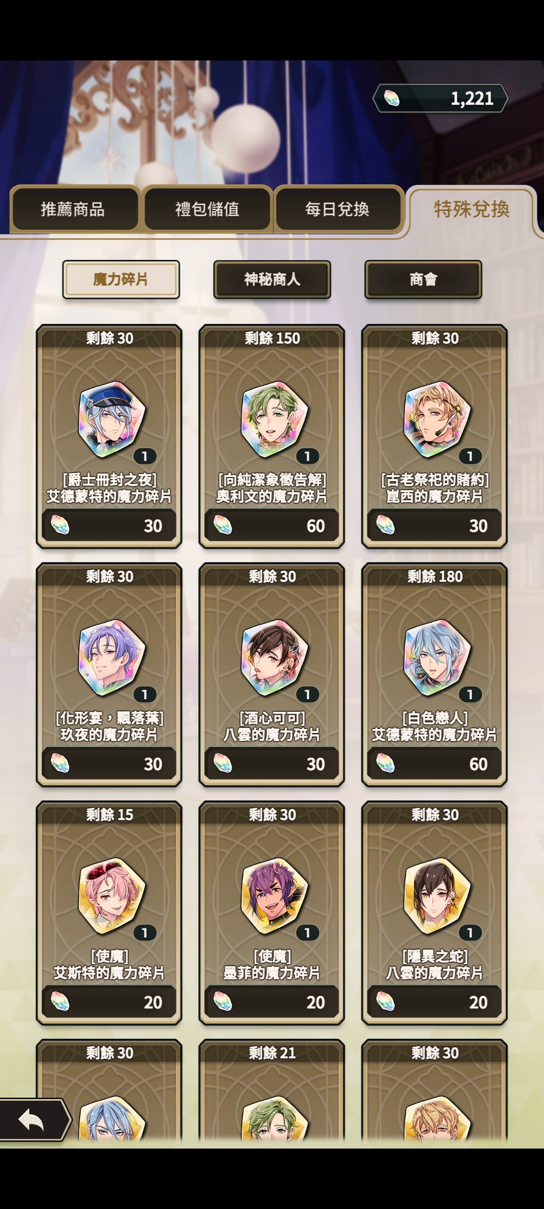This screenshot has height=1209, width=544.
Task: Choose the 魔力碎片 category button
Action: click(121, 280)
